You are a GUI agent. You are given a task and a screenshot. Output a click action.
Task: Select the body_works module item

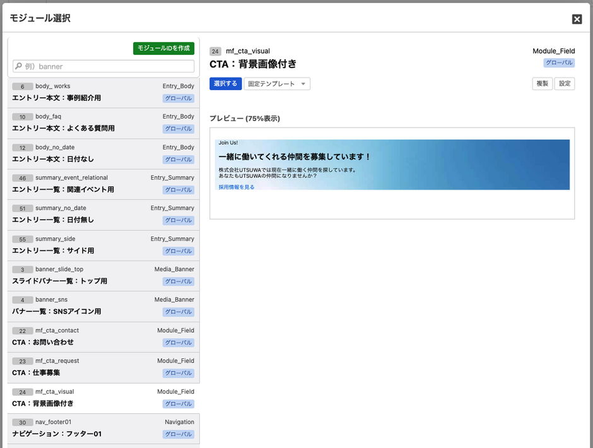(103, 92)
